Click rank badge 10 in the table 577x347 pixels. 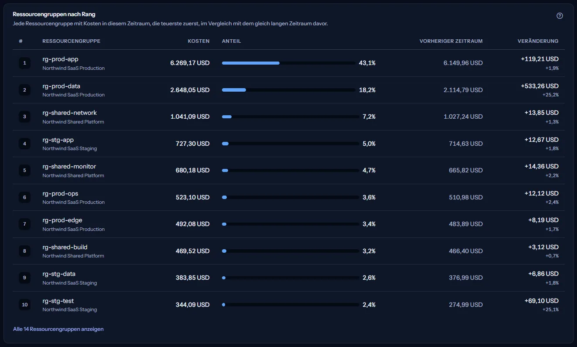click(24, 305)
